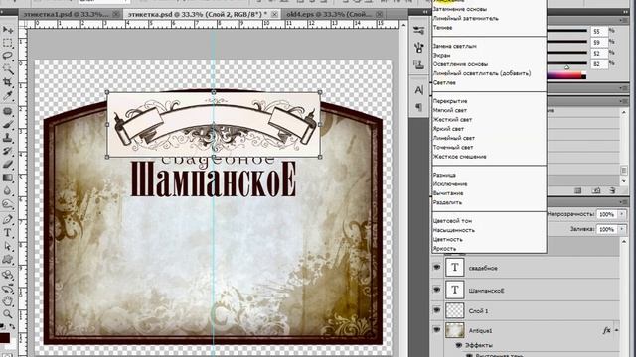Screen dimensions: 636x357
Task: Click the Antique1 layer thumbnail
Action: pyautogui.click(x=455, y=330)
